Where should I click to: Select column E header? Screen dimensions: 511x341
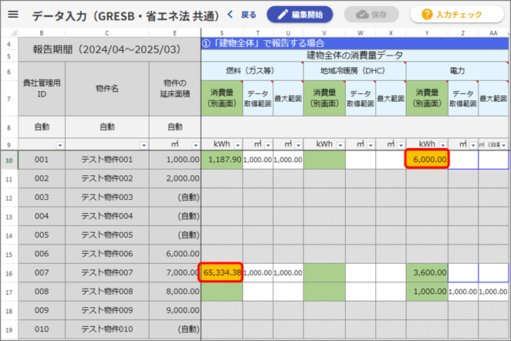tap(175, 33)
